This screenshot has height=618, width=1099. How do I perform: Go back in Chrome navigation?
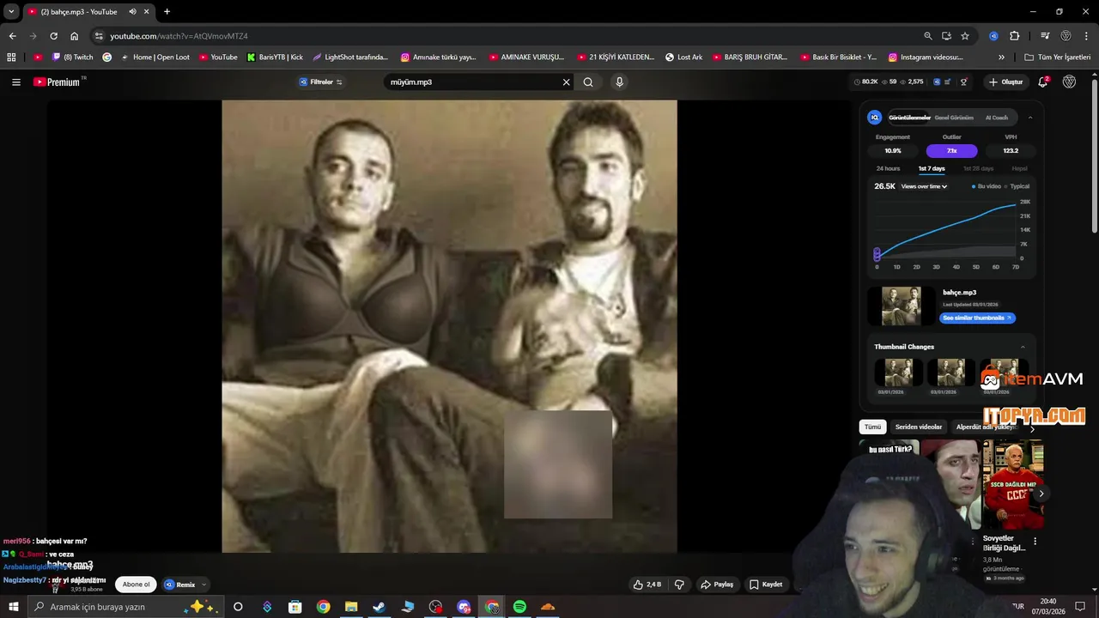tap(12, 36)
